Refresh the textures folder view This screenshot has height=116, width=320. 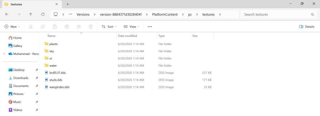(42, 14)
